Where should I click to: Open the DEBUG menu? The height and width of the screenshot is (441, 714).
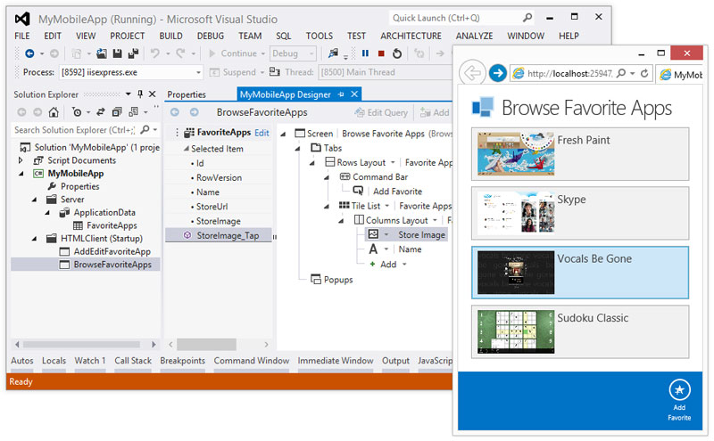(211, 36)
